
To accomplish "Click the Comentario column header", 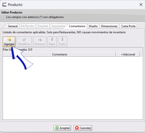I will (59, 54).
